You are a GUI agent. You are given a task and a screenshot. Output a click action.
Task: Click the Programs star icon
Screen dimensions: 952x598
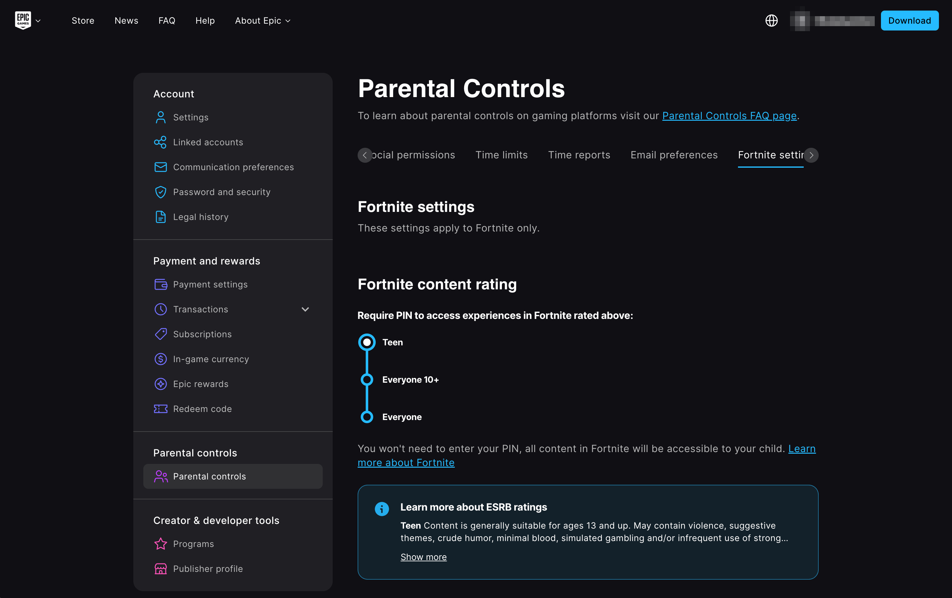160,544
